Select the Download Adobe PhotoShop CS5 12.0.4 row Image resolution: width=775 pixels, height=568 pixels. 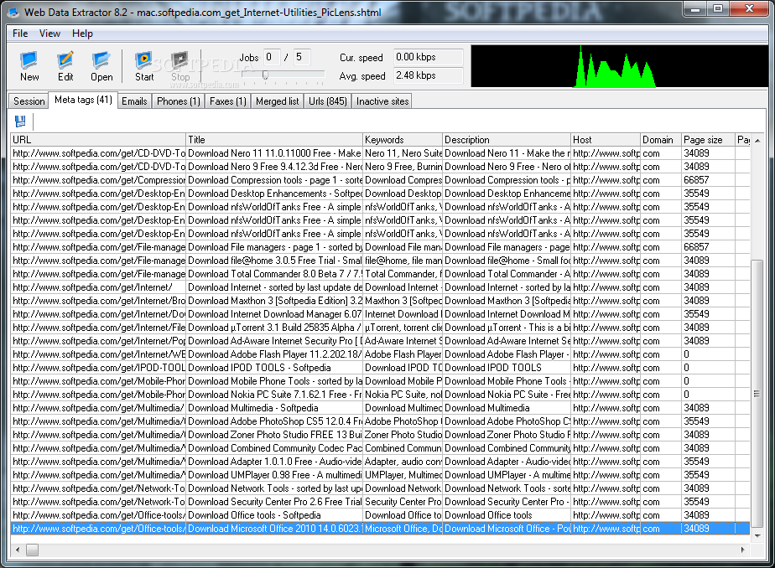pos(380,421)
